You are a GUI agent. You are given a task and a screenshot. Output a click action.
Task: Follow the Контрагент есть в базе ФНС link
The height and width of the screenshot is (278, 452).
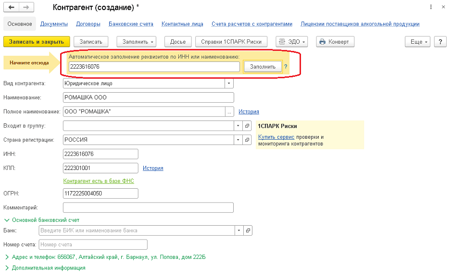(99, 181)
